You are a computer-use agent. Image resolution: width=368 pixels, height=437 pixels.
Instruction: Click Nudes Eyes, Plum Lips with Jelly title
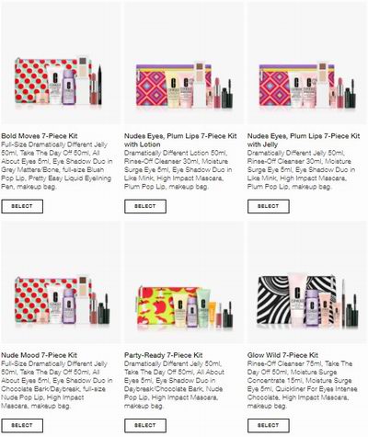point(304,140)
